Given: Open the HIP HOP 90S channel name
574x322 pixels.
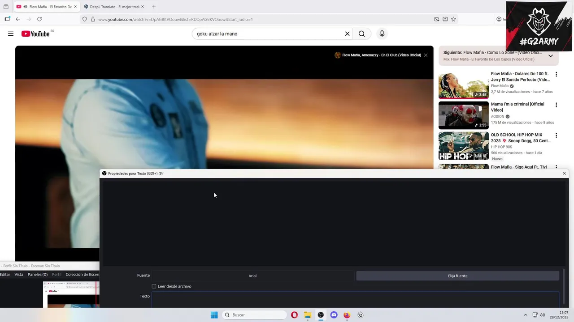Looking at the screenshot, I should (501, 147).
